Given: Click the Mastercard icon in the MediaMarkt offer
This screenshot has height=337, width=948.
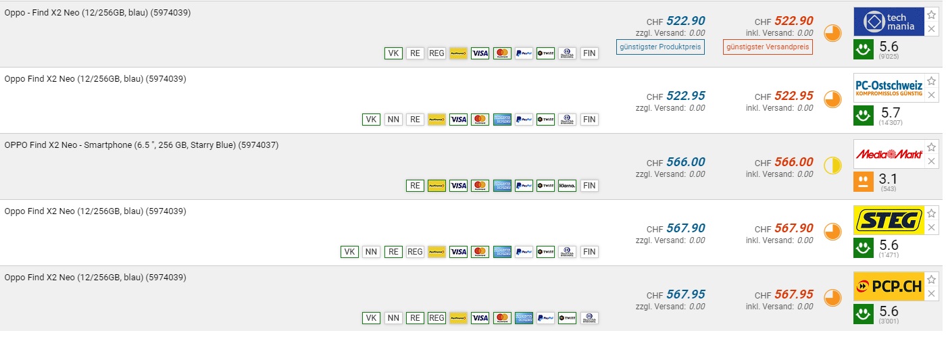Looking at the screenshot, I should pos(480,186).
